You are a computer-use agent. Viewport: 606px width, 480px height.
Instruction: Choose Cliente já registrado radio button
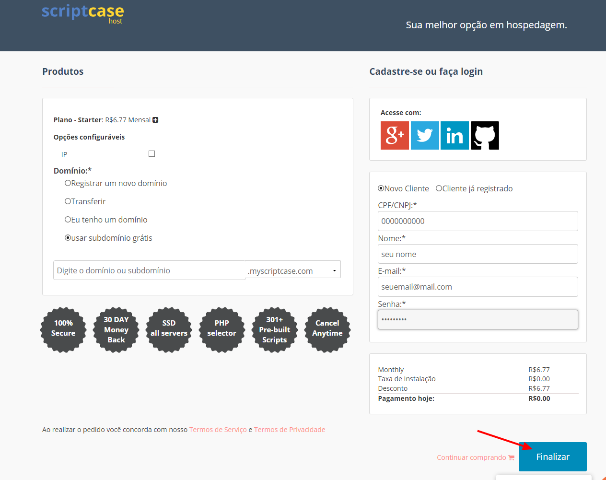point(439,188)
